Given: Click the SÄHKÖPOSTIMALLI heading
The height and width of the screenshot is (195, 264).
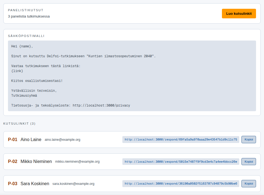Looking at the screenshot, I should [x=26, y=36].
